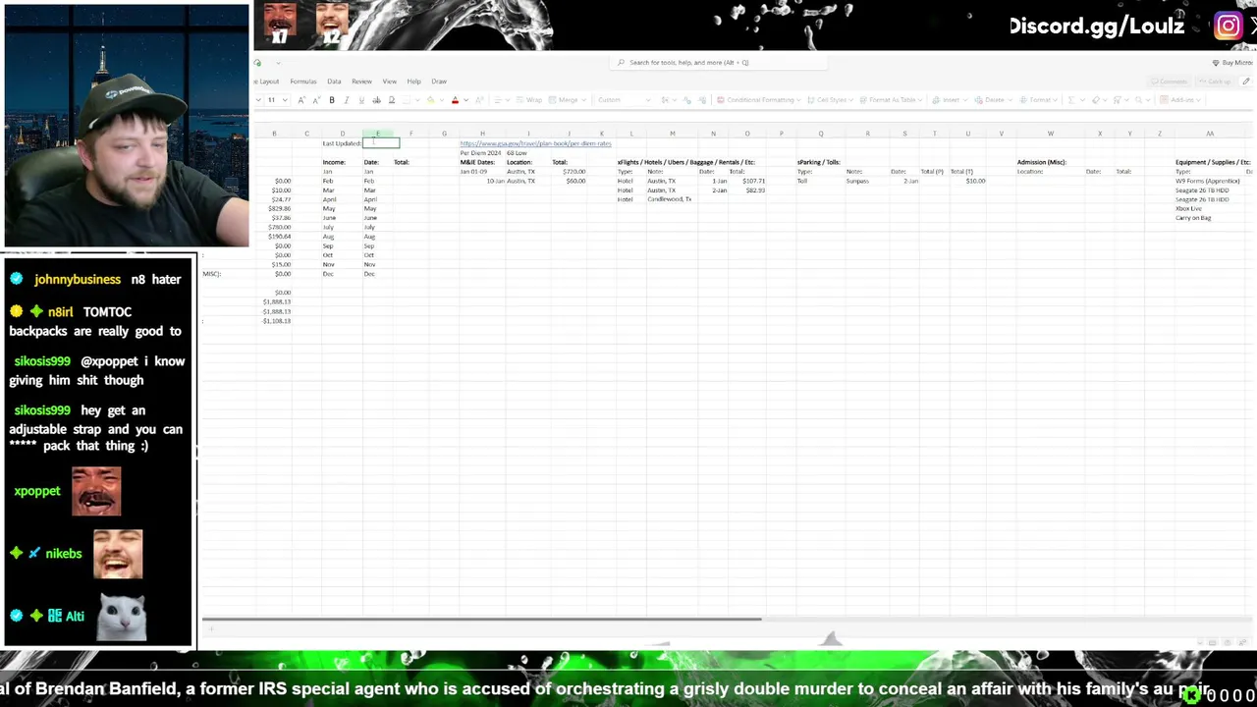This screenshot has height=707, width=1257.
Task: Open the Page Layout ribbon tab
Action: coord(267,82)
